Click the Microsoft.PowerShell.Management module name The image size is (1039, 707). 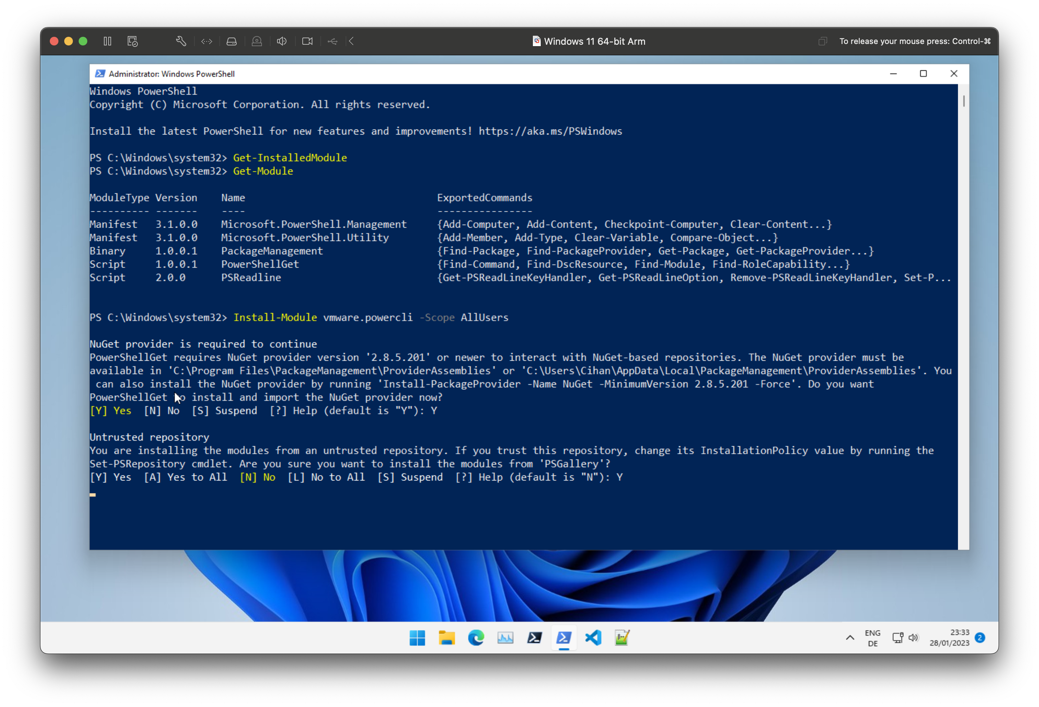[314, 225]
